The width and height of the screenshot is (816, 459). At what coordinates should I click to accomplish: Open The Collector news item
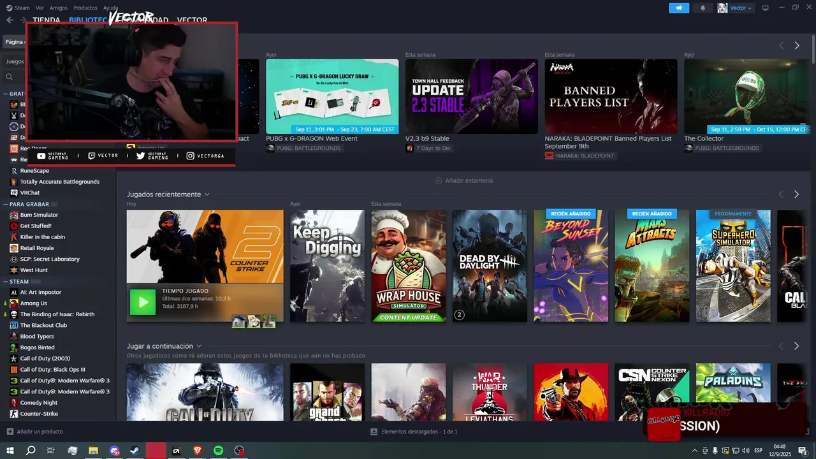tap(747, 96)
